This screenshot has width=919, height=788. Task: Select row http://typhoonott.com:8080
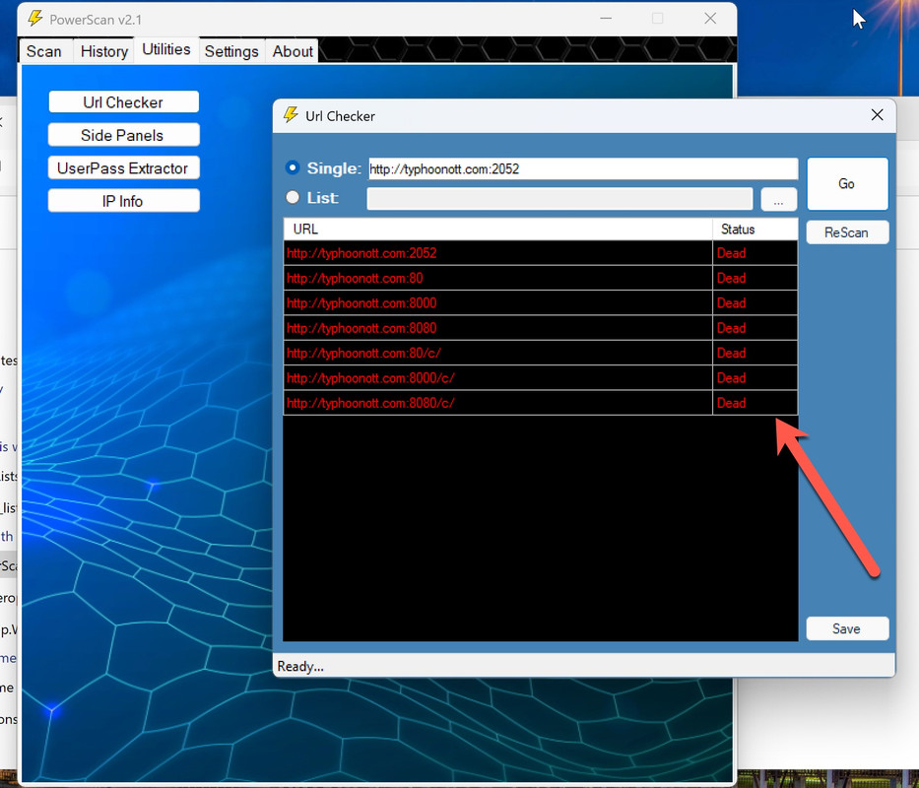[x=541, y=328]
